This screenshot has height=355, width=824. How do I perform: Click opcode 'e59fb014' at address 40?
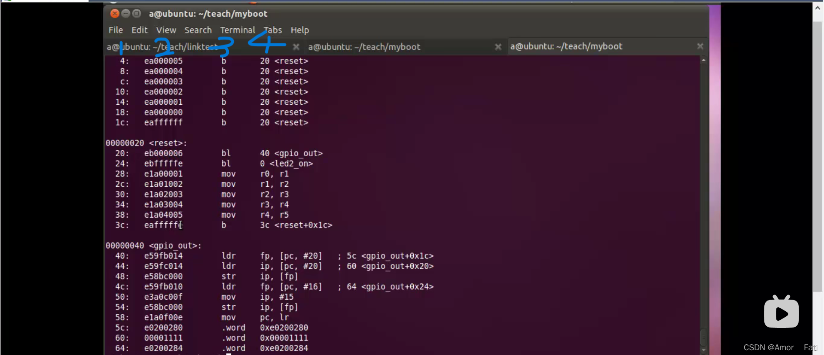click(x=163, y=256)
